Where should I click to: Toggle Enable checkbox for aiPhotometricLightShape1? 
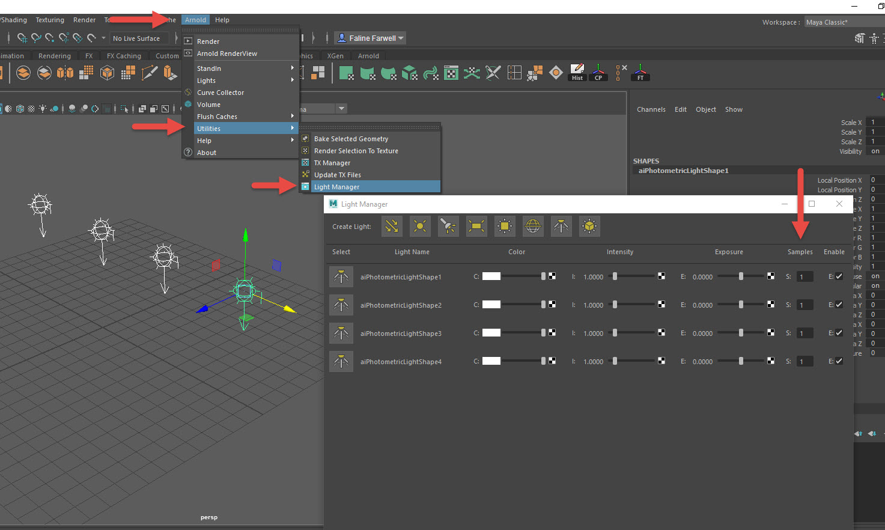tap(839, 276)
